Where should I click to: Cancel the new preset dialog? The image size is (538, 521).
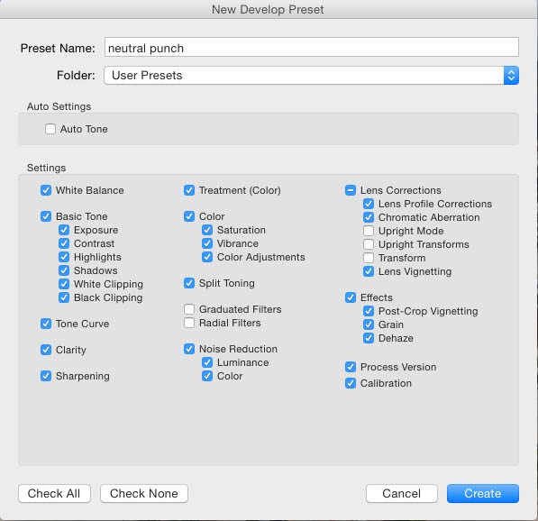[x=402, y=494]
